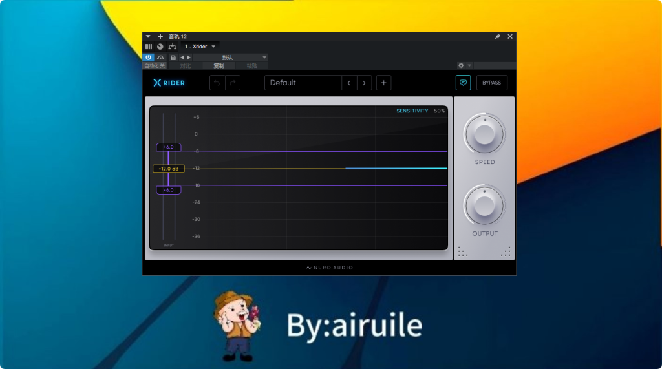
Task: Click the 粘贴 paste button
Action: [251, 66]
